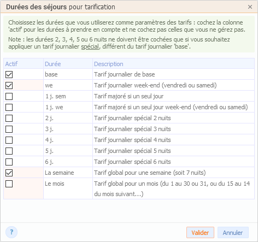Activate the 'Le mois' checkbox
258x242 pixels.
coord(9,184)
